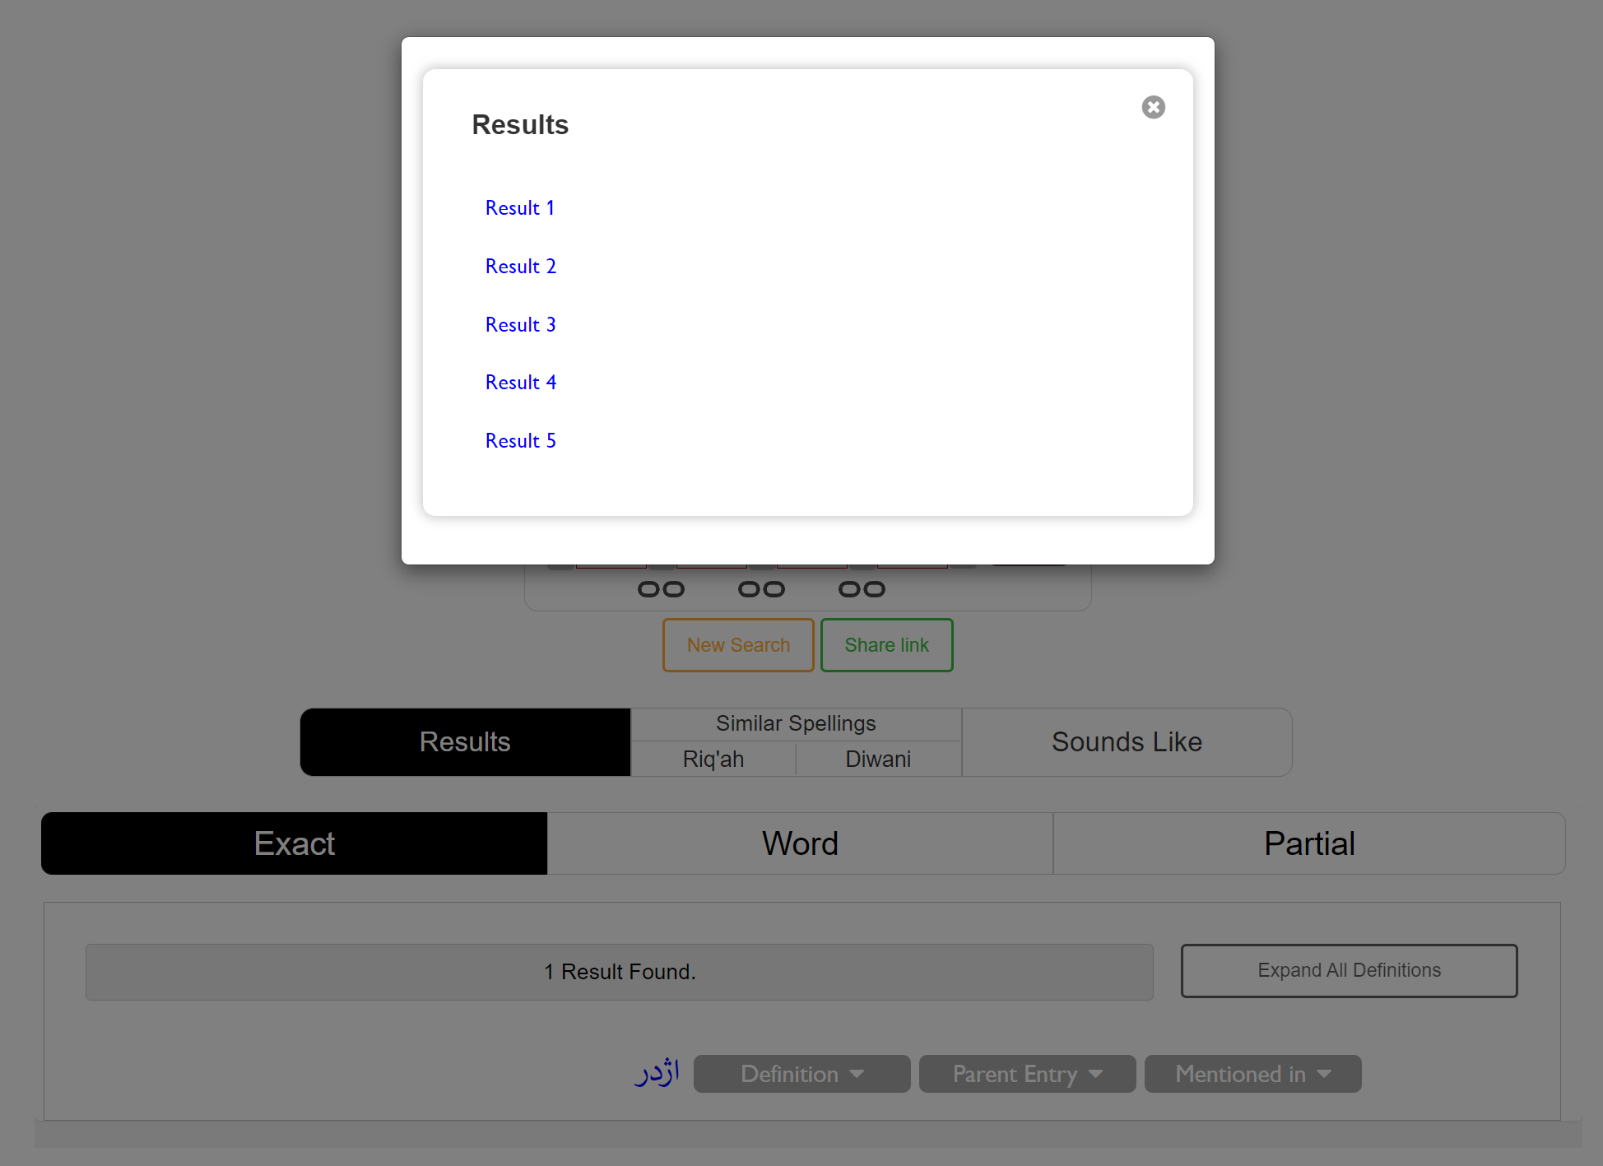Select the Diwani similar spellings tab
The height and width of the screenshot is (1166, 1603).
[x=878, y=759]
